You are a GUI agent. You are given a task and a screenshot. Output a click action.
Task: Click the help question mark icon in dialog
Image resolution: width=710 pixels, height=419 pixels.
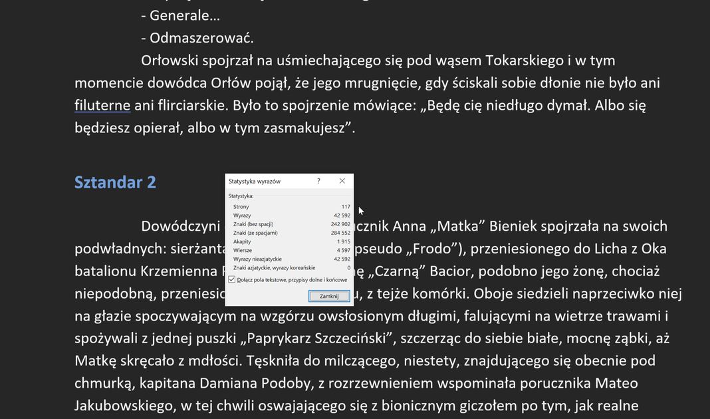[x=319, y=181]
